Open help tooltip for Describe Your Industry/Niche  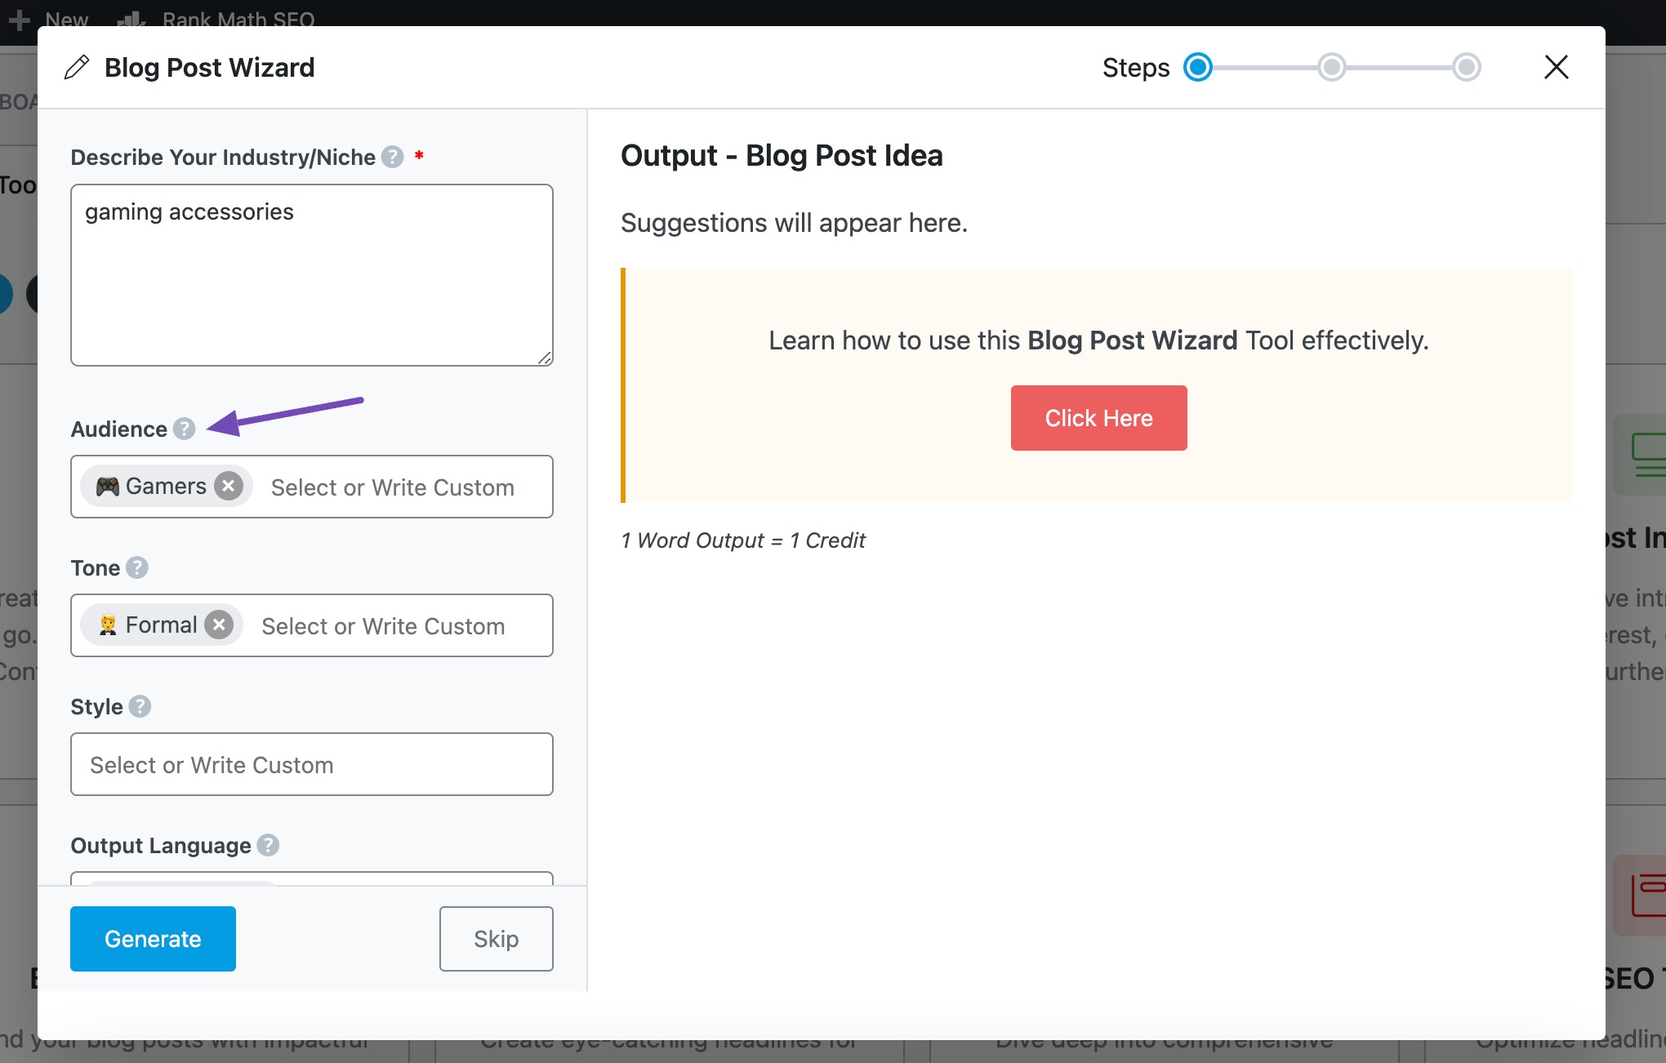pyautogui.click(x=393, y=157)
